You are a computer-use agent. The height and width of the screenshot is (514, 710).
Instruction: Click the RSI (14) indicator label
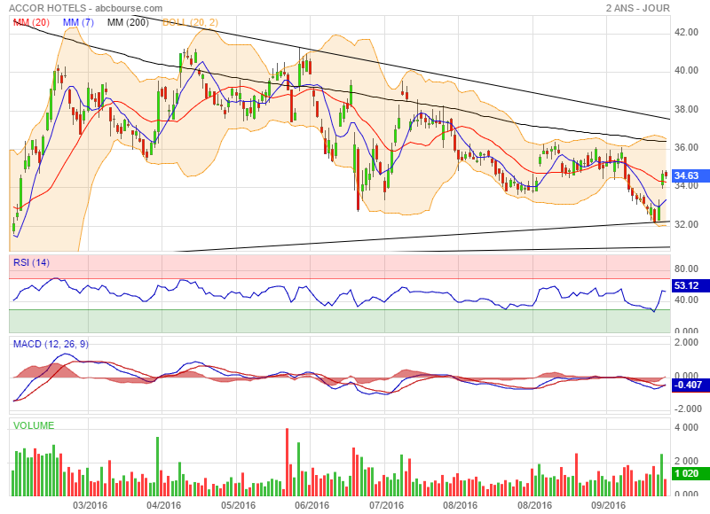[31, 262]
